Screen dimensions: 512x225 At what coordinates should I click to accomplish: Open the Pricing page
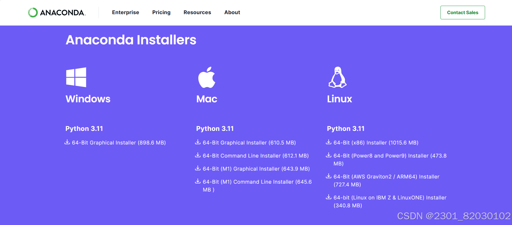coord(161,13)
